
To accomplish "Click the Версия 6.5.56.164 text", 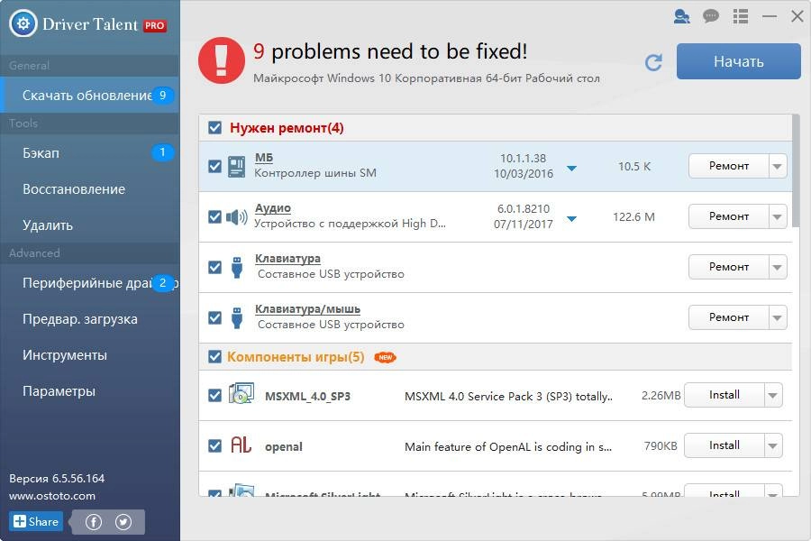I will (57, 479).
